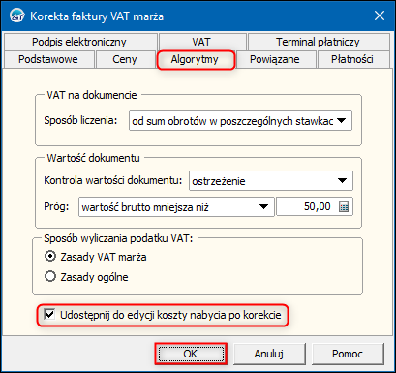The image size is (396, 373).
Task: Open the VAT tab
Action: [201, 42]
